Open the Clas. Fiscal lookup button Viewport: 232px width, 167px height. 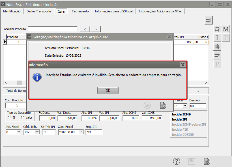point(81,132)
